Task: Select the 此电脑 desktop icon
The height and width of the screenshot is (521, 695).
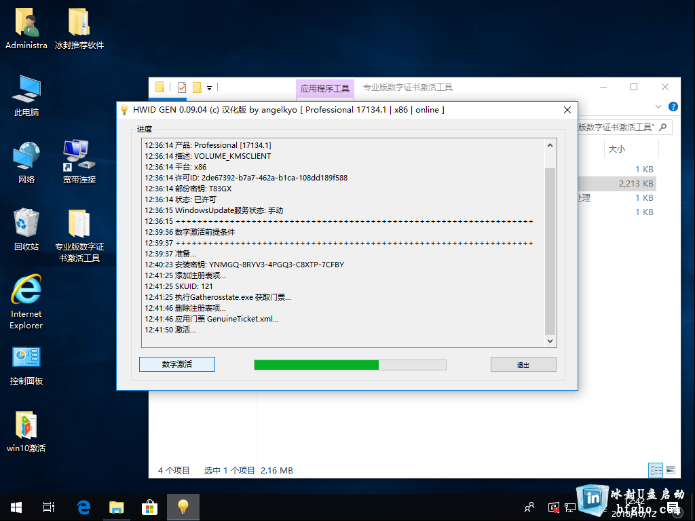Action: coord(26,95)
